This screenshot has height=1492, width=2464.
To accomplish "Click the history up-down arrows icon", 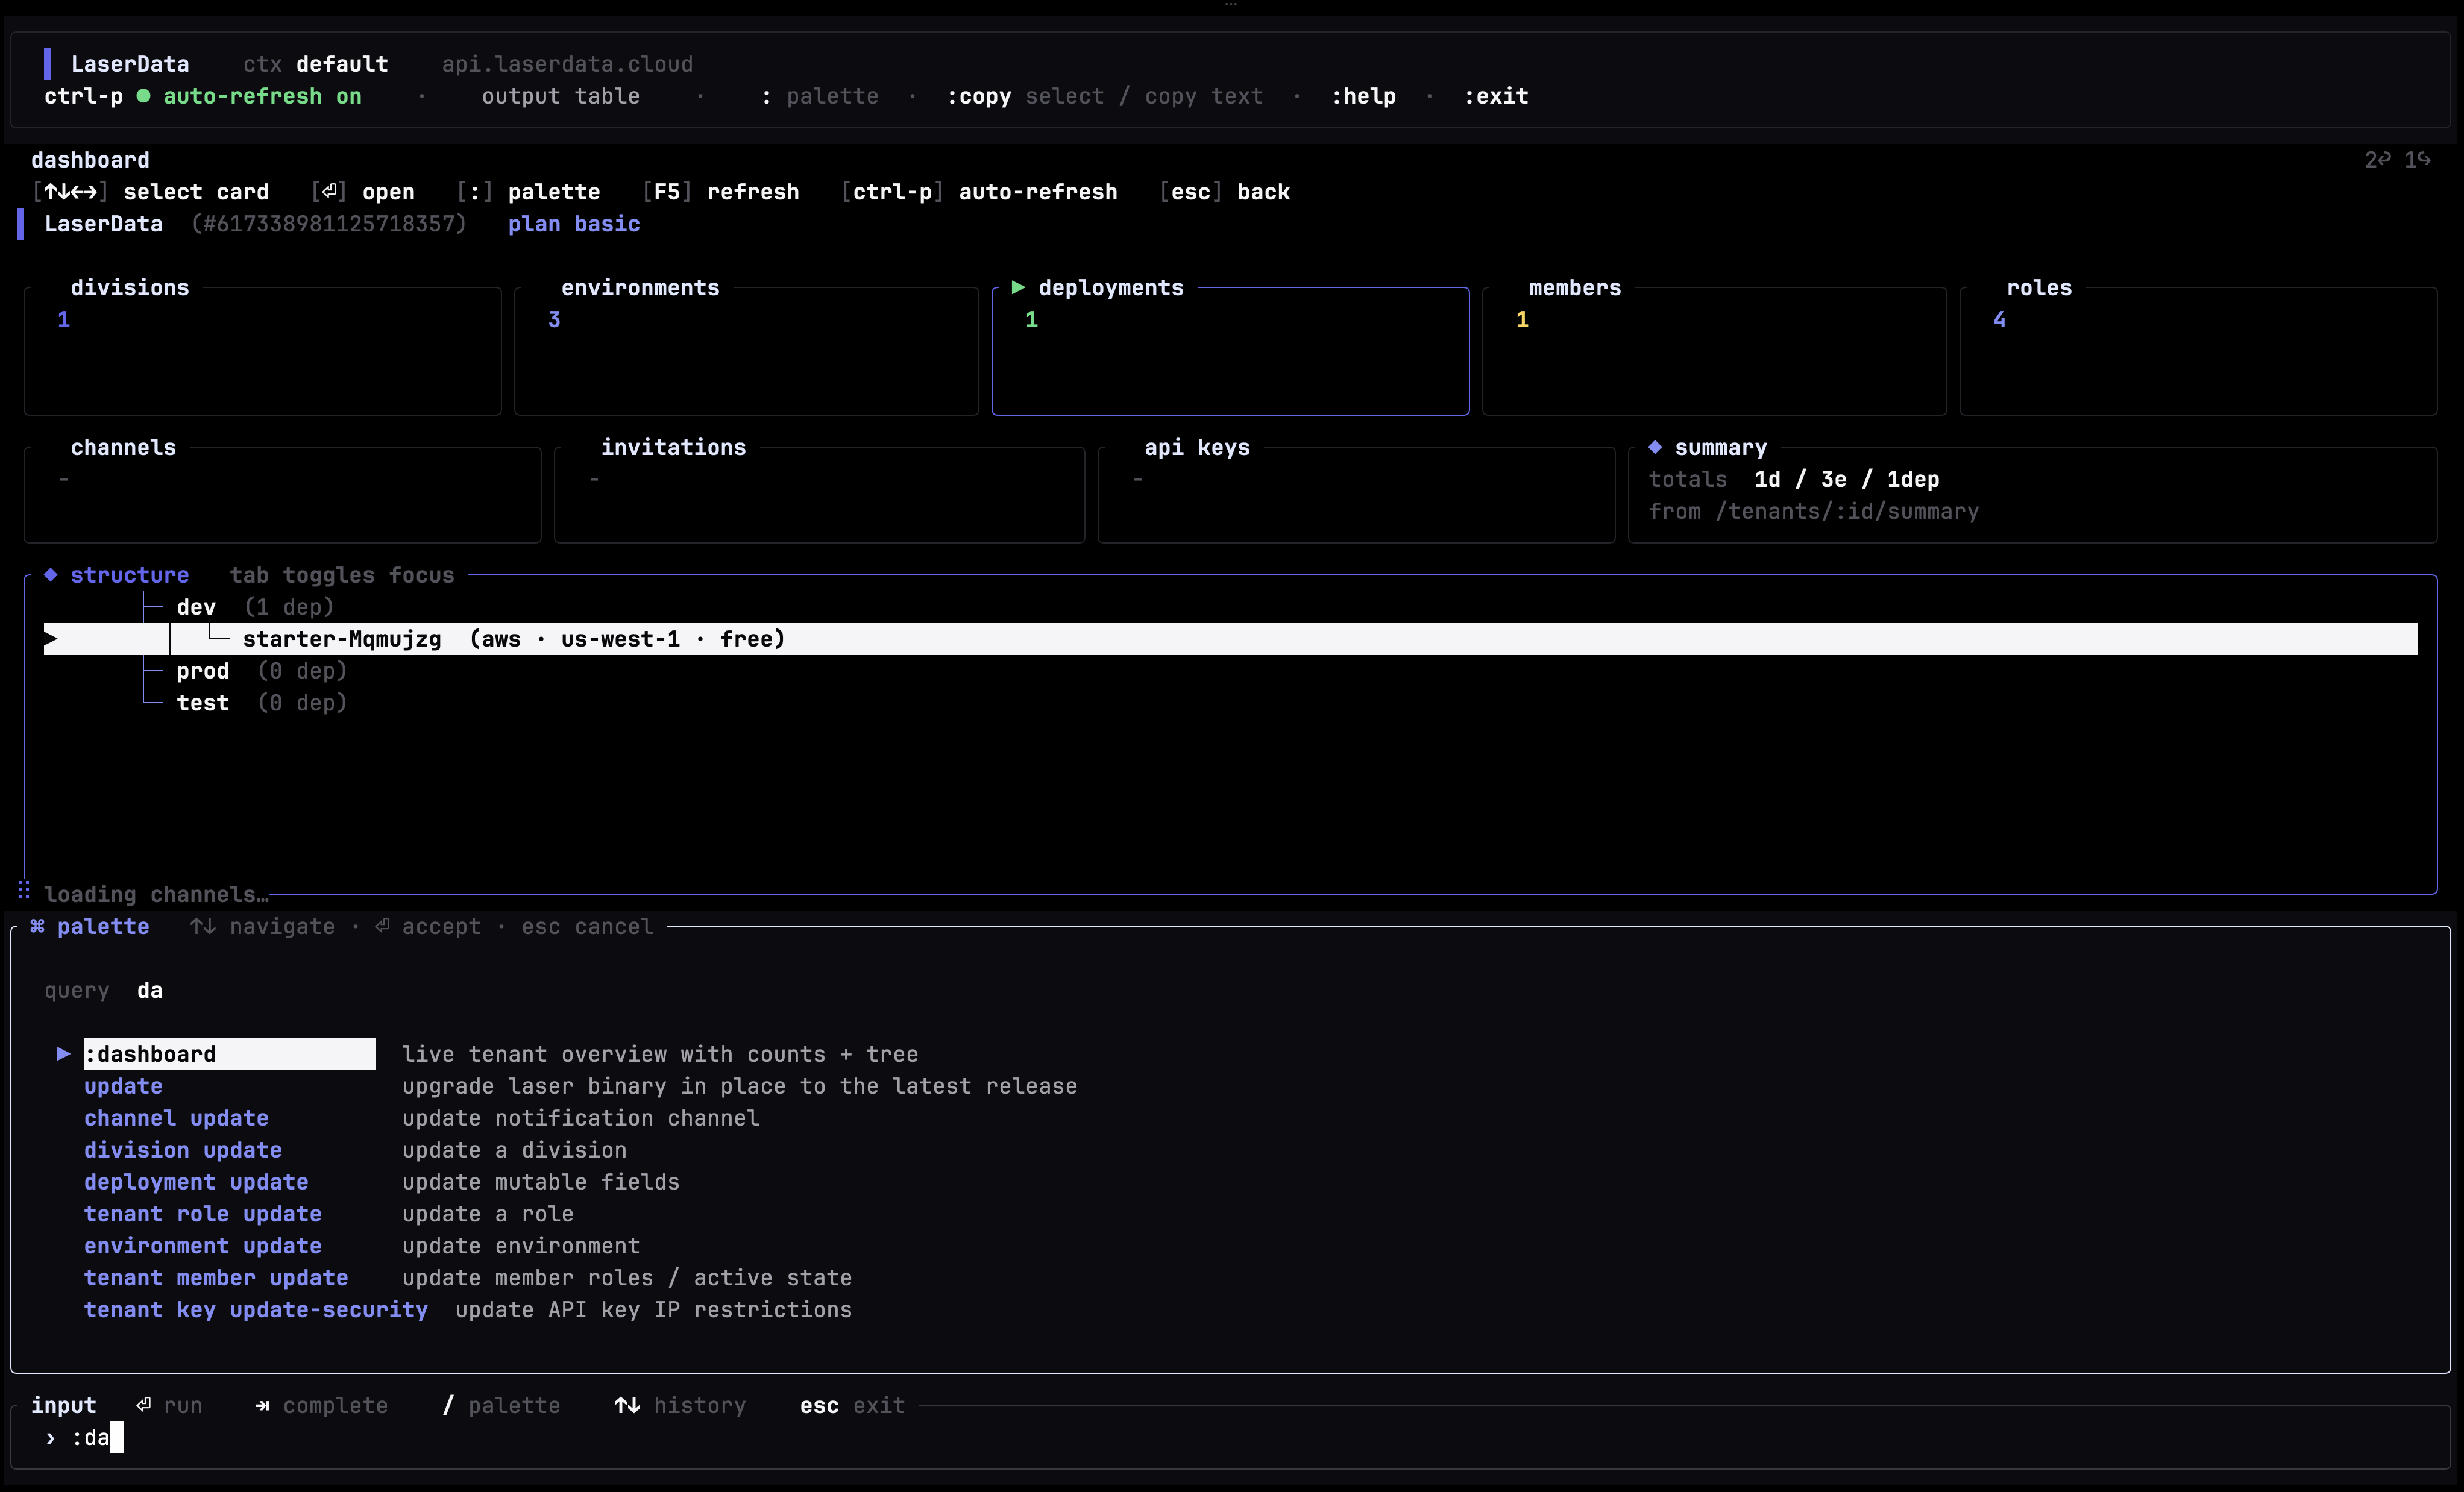I will tap(627, 1405).
